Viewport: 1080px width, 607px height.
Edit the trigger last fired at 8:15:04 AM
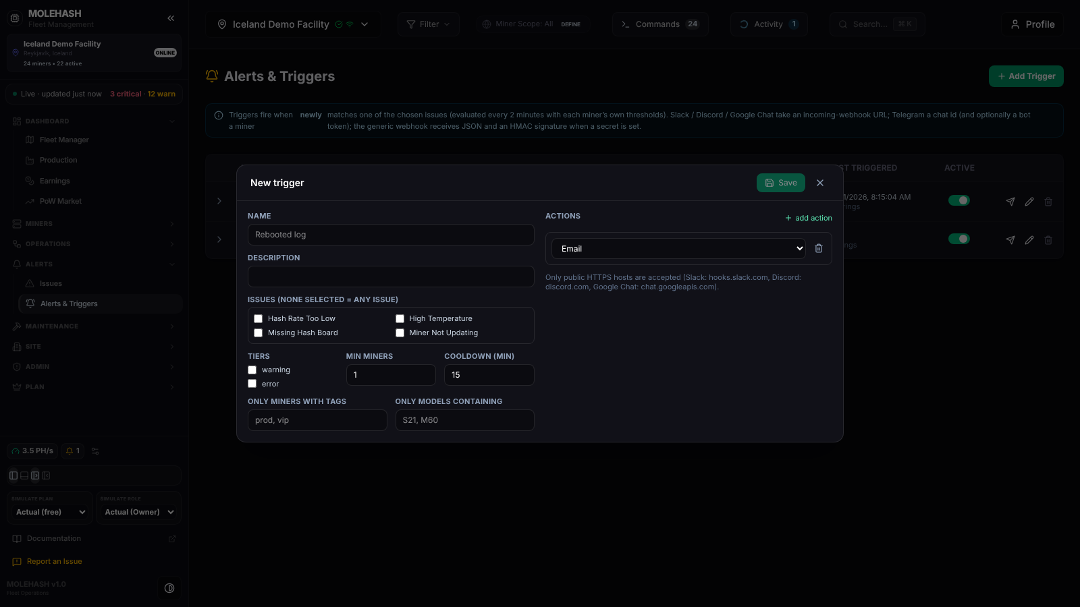[1029, 201]
